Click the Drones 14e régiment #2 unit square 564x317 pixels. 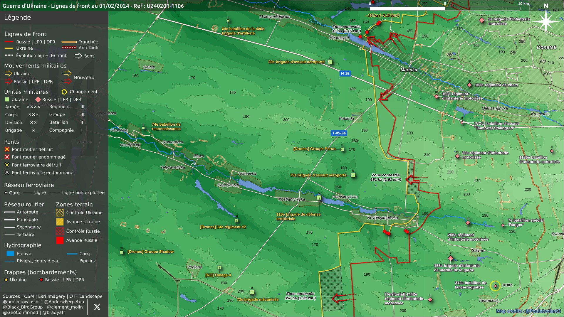[236, 220]
